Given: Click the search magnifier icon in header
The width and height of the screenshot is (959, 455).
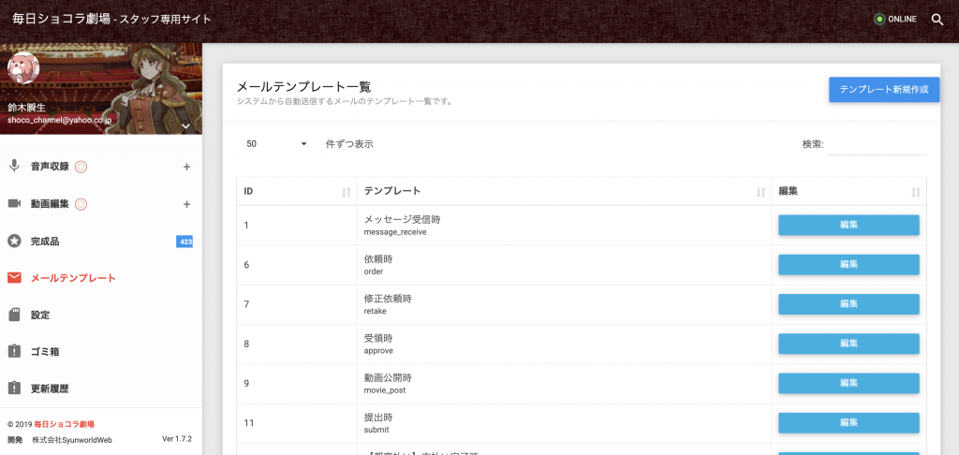Looking at the screenshot, I should pyautogui.click(x=937, y=20).
